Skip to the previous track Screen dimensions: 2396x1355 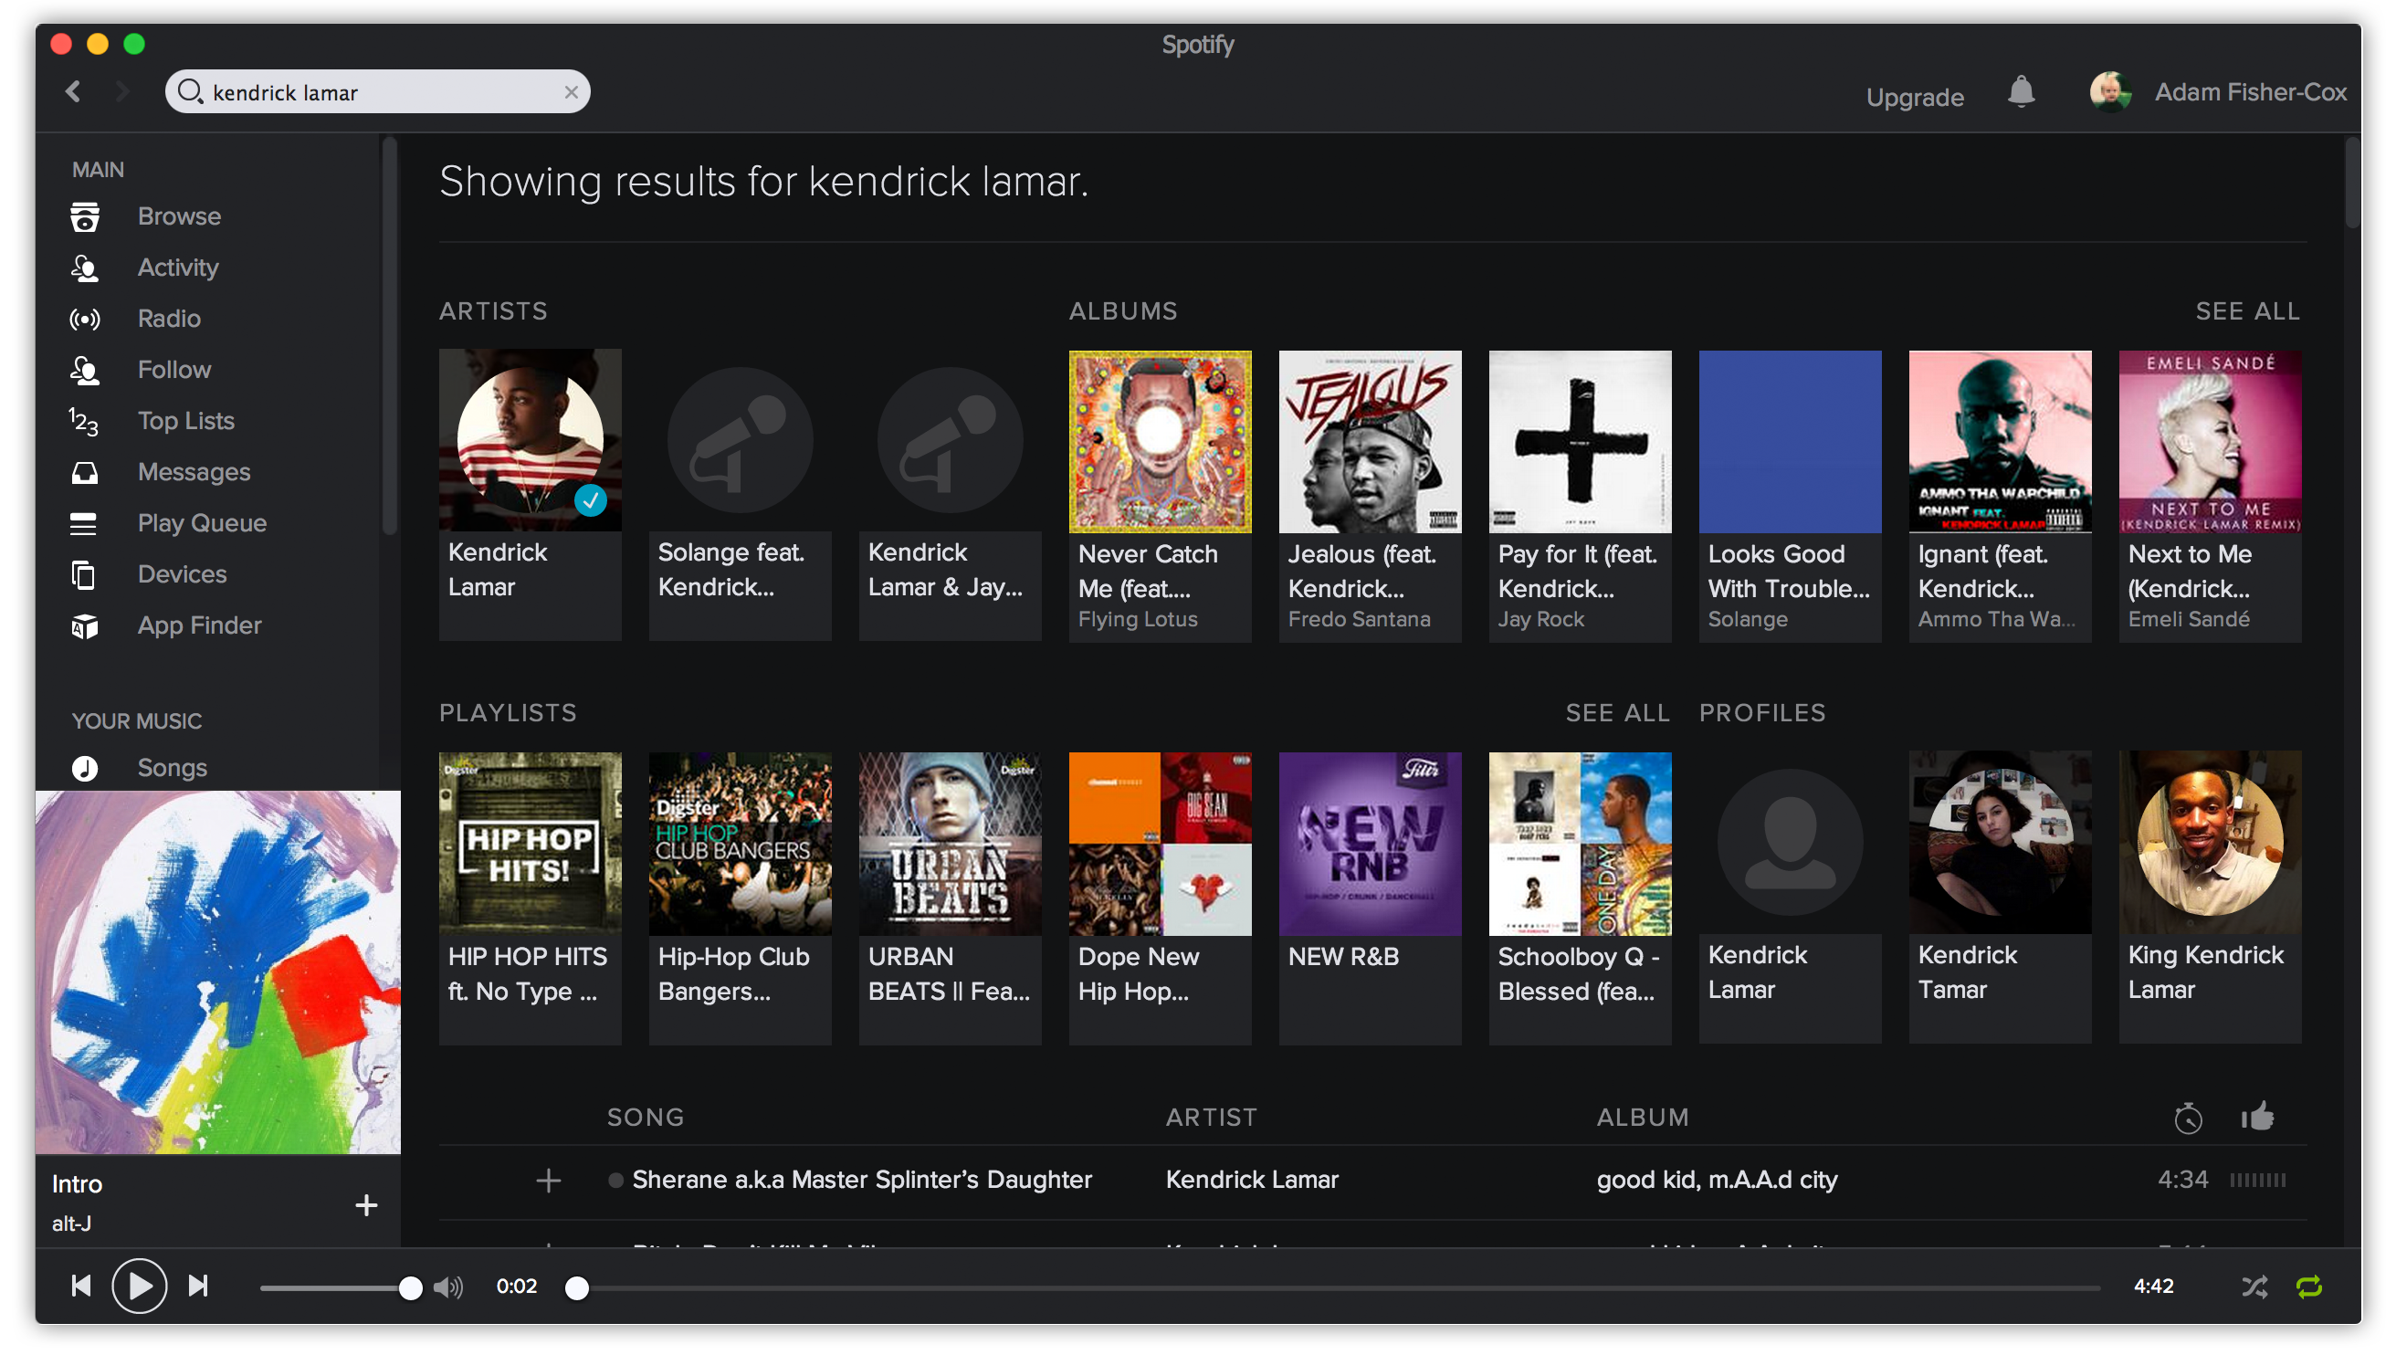click(x=82, y=1287)
